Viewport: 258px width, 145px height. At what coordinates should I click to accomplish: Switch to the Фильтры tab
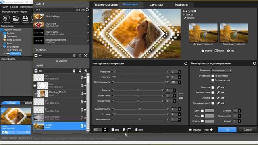tap(156, 4)
